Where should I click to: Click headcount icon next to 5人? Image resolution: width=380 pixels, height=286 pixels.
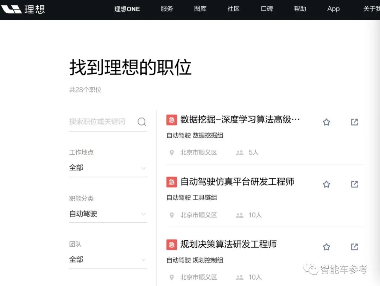point(240,153)
